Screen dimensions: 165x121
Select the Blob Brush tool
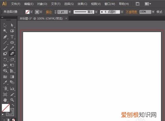pyautogui.click(x=5, y=54)
